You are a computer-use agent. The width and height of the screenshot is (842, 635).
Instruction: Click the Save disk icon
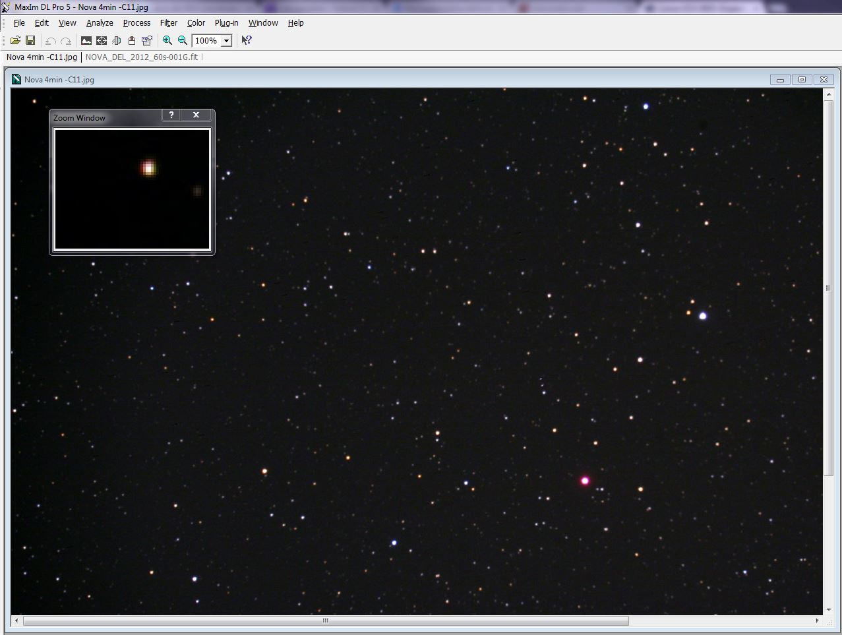click(30, 40)
